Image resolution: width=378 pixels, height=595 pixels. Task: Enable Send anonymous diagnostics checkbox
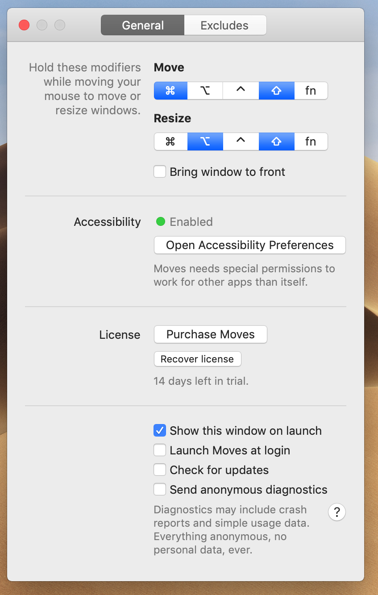[x=160, y=490]
